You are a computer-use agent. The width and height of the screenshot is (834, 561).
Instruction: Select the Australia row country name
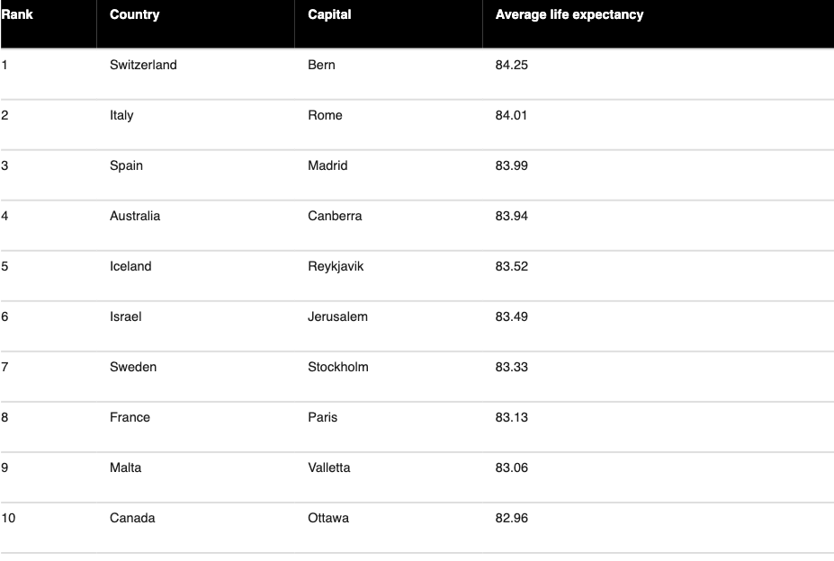click(x=135, y=216)
